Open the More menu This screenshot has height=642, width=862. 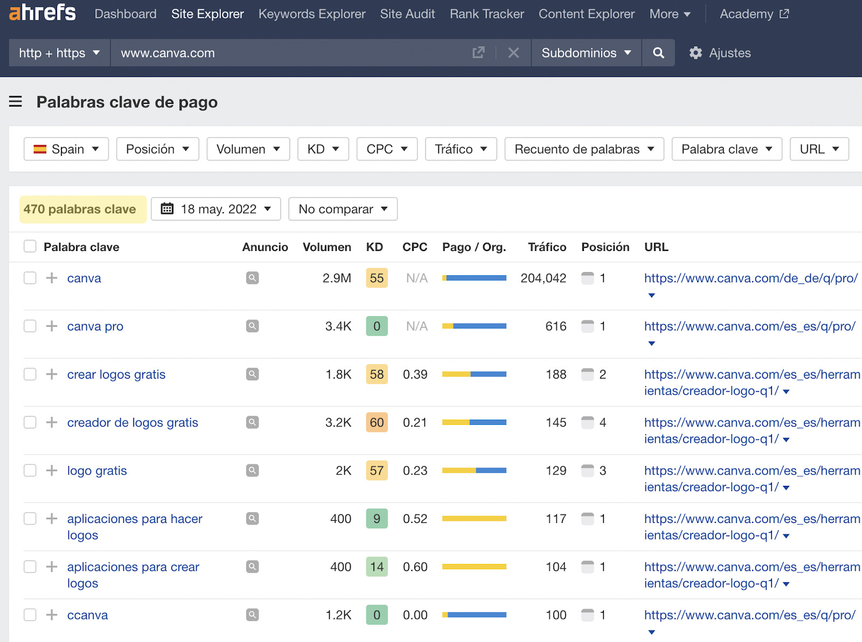click(x=670, y=14)
